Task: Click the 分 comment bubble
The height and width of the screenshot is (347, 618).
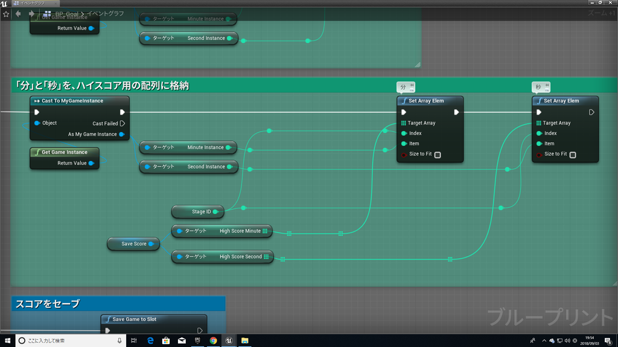Action: tap(406, 87)
